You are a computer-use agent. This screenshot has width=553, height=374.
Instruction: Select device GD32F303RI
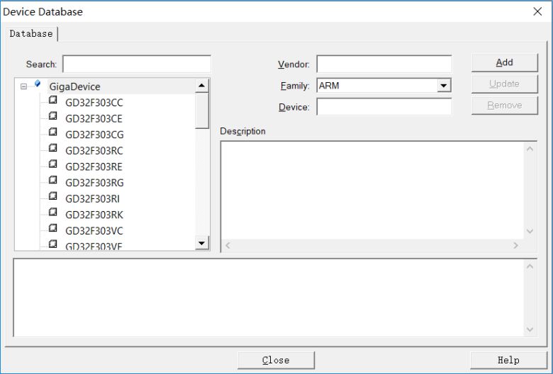point(92,199)
